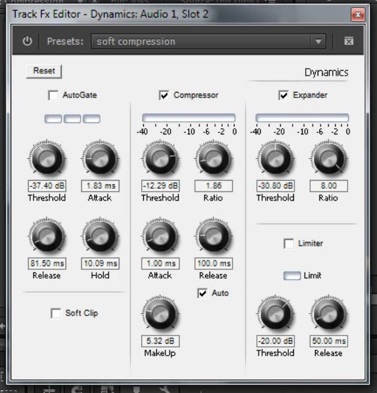
Task: Click the 1.83 ms Attack value field
Action: coord(100,186)
